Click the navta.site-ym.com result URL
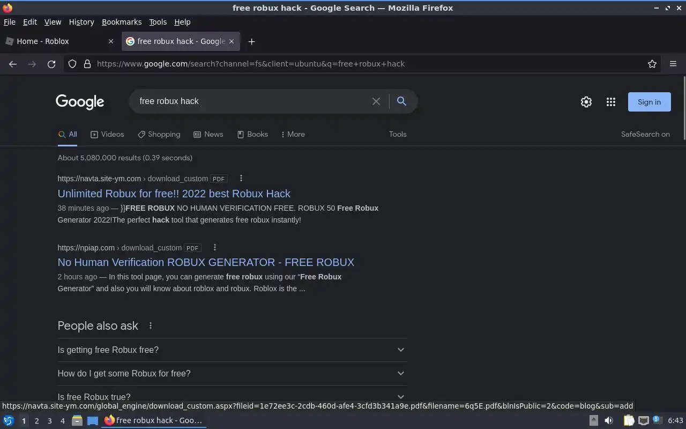Viewport: 686px width, 429px height. pyautogui.click(x=132, y=179)
